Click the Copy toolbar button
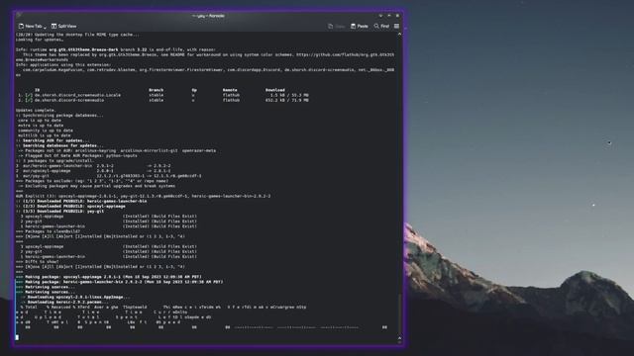The width and height of the screenshot is (634, 356). [336, 27]
